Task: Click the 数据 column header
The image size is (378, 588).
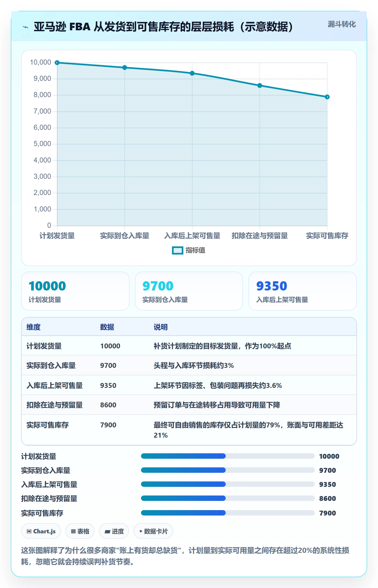Action: point(107,327)
